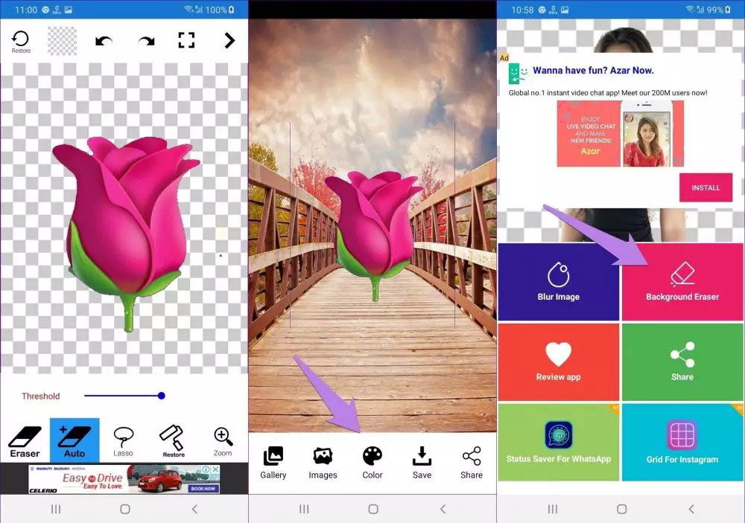Tap the fullscreen brackets icon
Image resolution: width=745 pixels, height=523 pixels.
click(186, 41)
